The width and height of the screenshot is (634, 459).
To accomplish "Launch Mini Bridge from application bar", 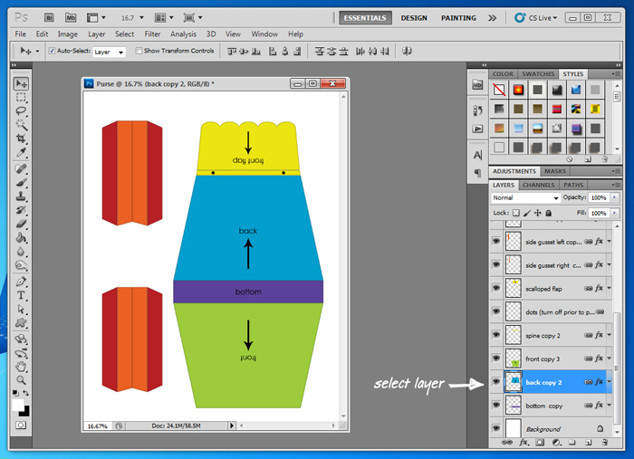I will click(71, 18).
